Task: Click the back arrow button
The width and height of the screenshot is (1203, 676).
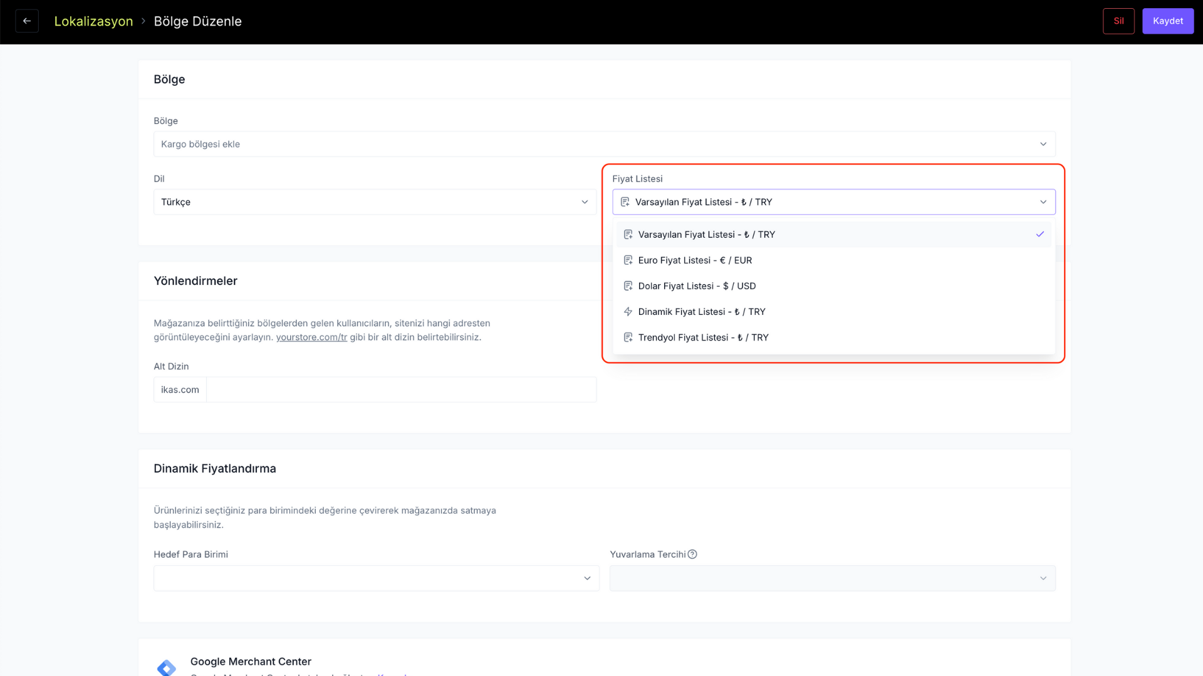Action: pyautogui.click(x=27, y=21)
